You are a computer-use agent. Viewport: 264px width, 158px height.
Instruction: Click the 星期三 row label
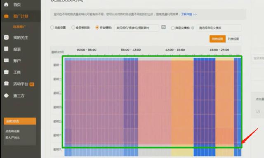57,93
